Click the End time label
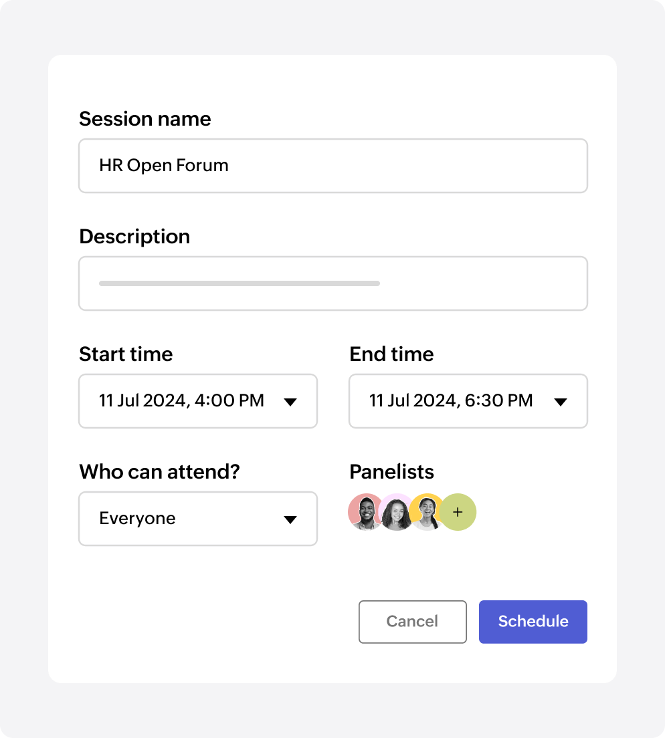 click(391, 354)
